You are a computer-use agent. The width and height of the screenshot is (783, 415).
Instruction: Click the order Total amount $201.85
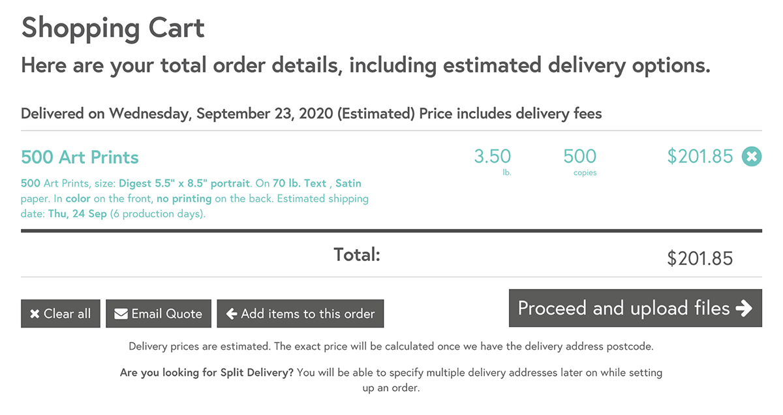[700, 258]
